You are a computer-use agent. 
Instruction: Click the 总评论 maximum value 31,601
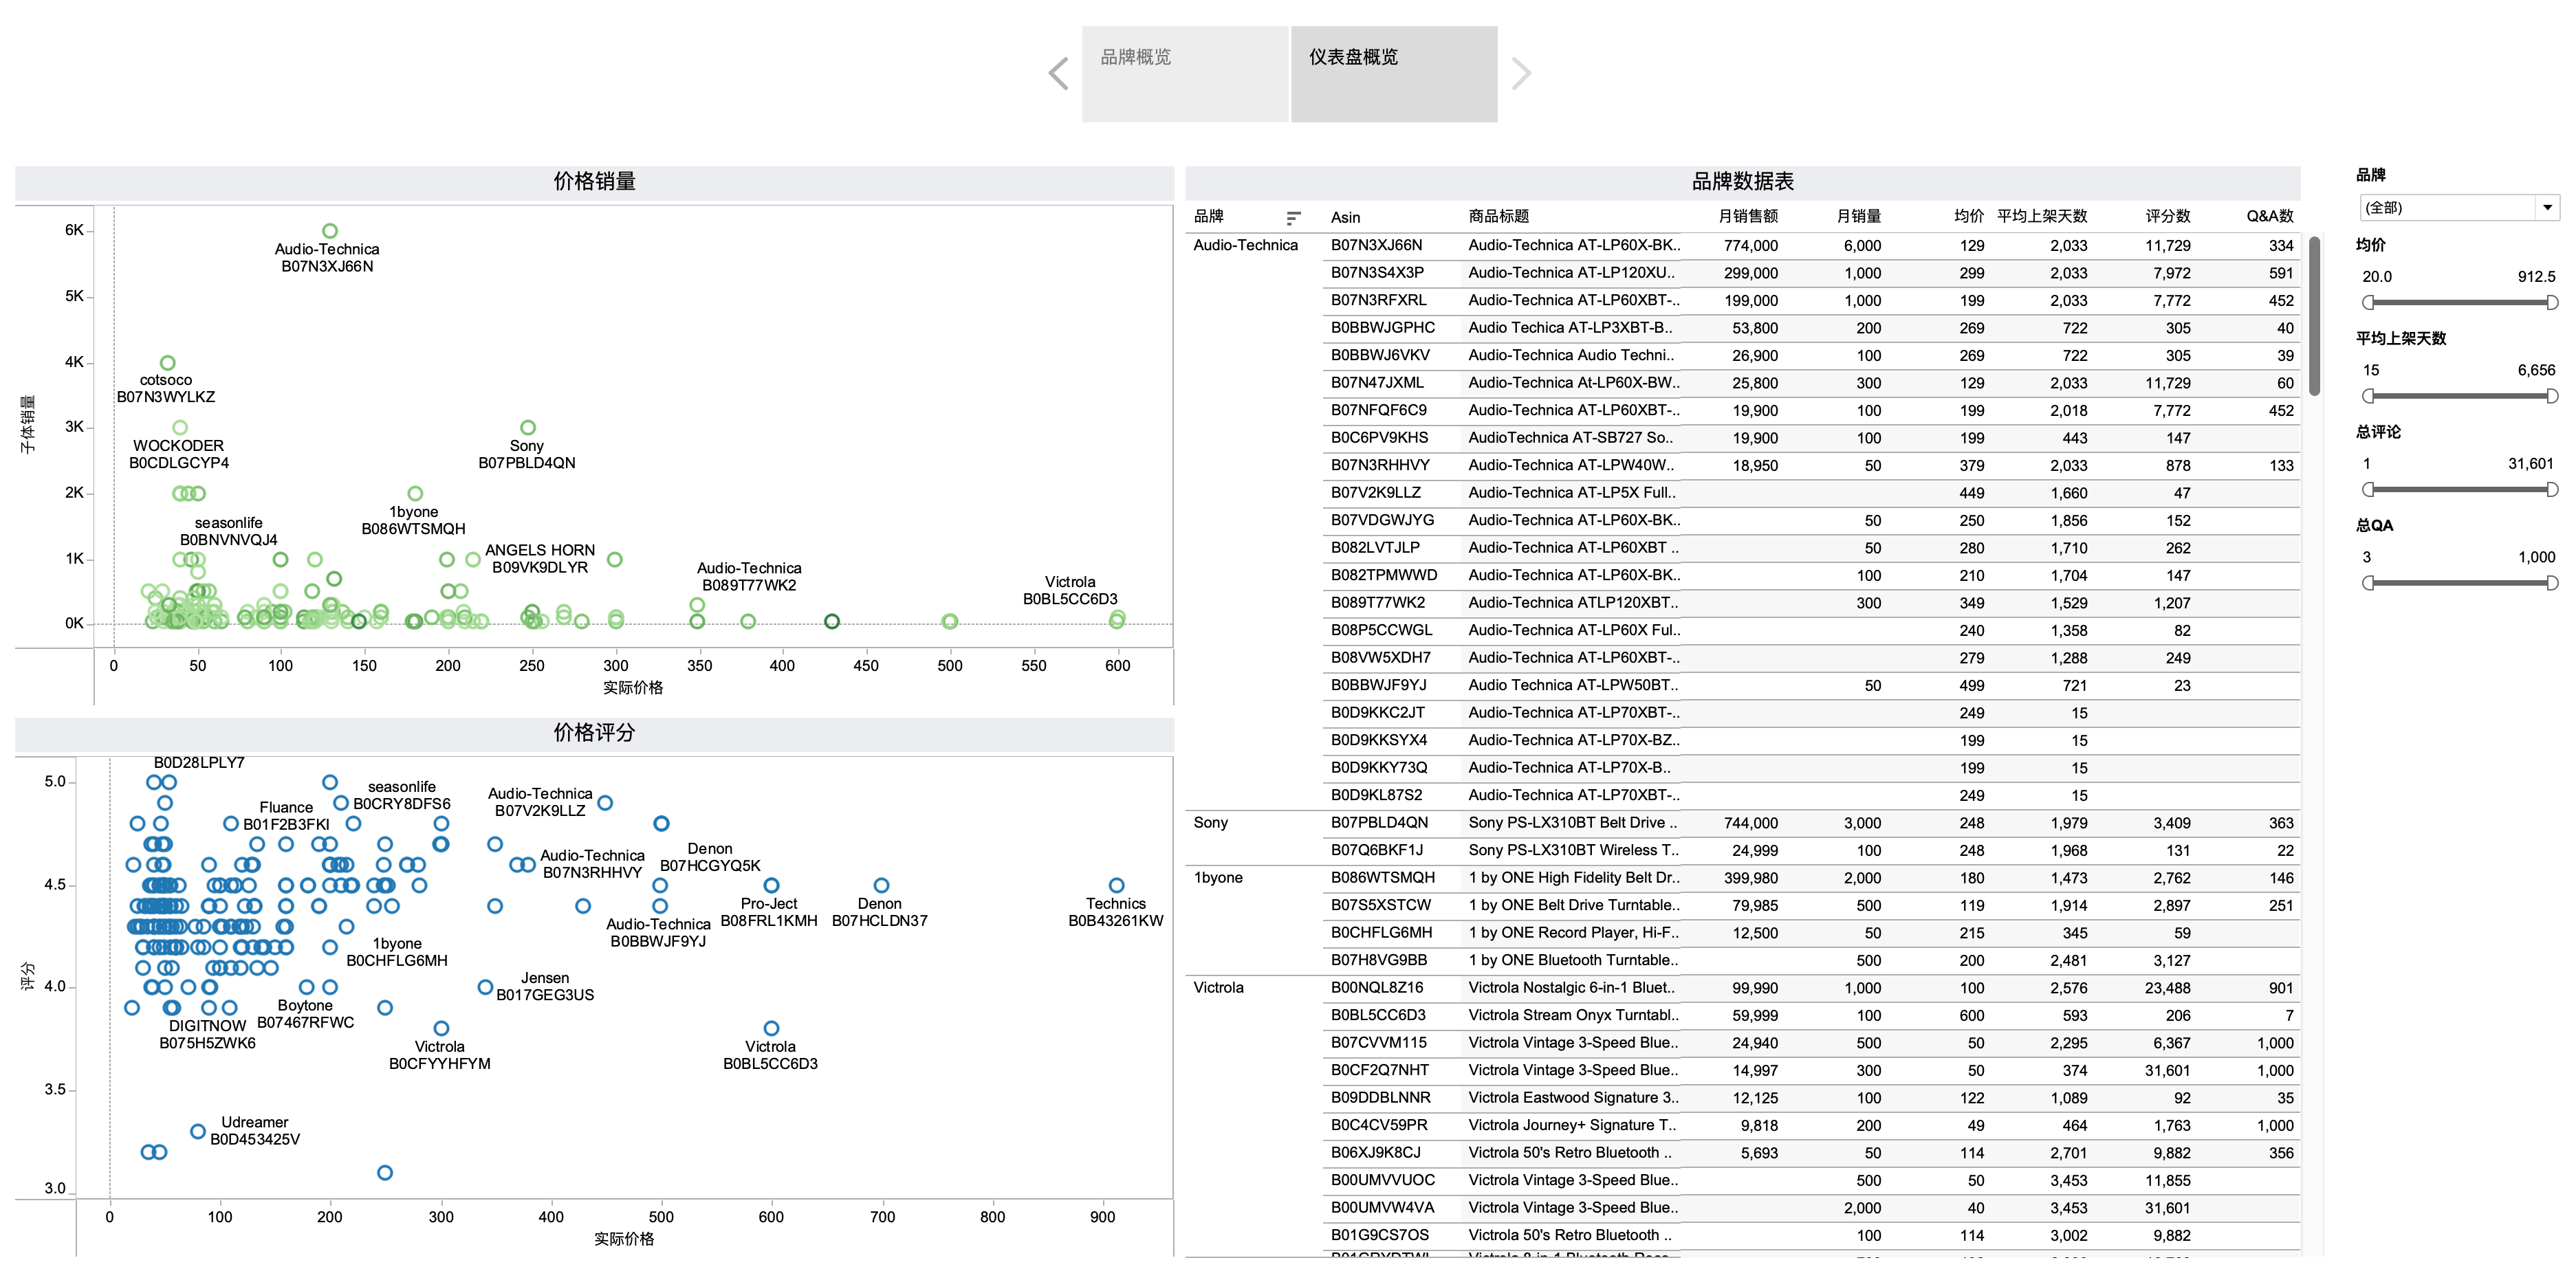click(x=2531, y=464)
